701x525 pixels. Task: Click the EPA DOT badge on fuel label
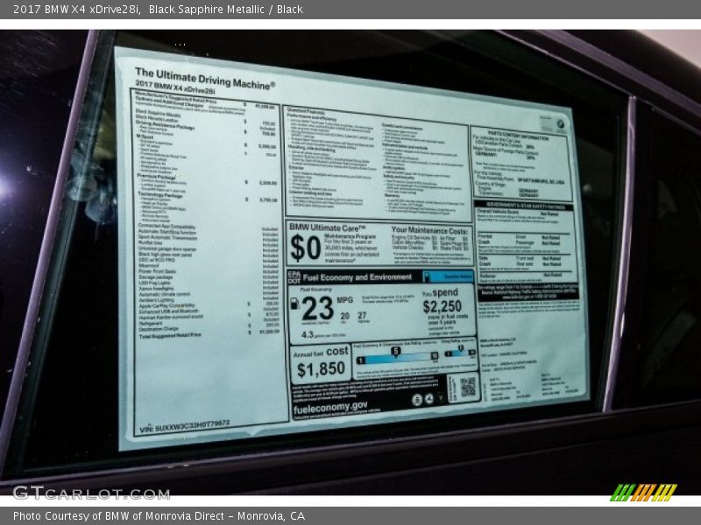click(294, 276)
